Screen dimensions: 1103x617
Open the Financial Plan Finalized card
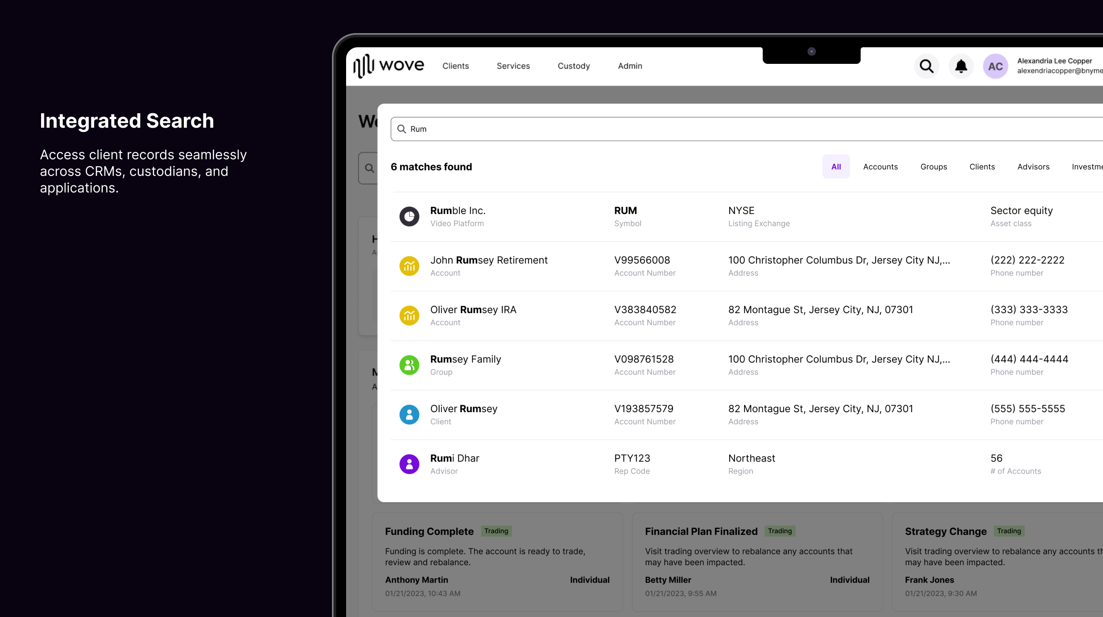coord(757,562)
